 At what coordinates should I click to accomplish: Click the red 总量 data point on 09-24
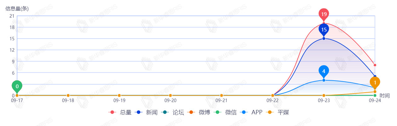375,65
